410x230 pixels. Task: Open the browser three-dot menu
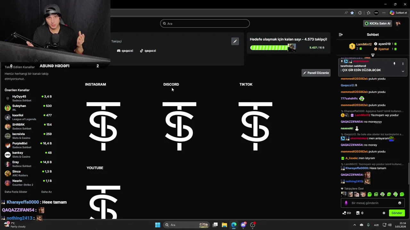[x=384, y=13]
